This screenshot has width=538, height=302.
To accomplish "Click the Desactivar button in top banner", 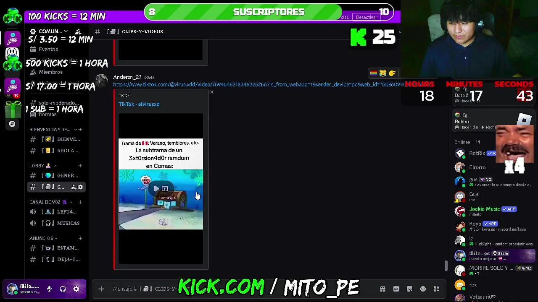I will click(367, 17).
